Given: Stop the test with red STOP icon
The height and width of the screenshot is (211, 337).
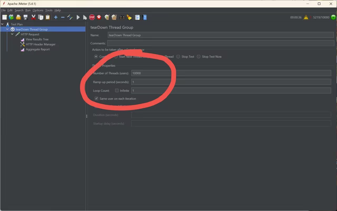Looking at the screenshot, I should tap(92, 17).
